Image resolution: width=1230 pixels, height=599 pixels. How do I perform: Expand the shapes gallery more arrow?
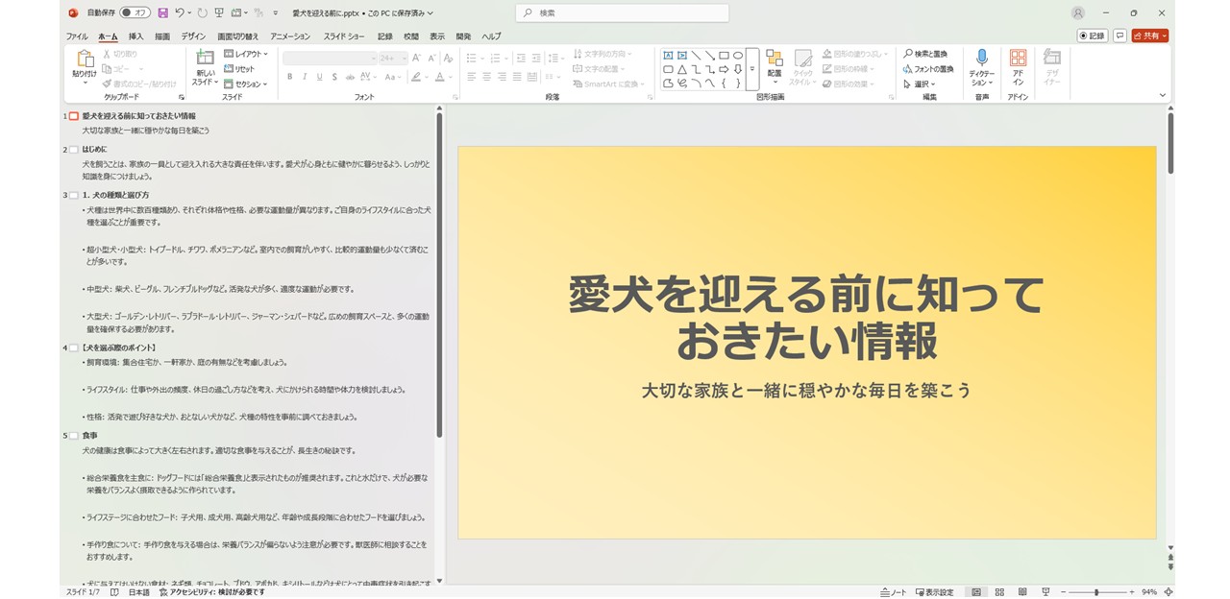[x=752, y=69]
